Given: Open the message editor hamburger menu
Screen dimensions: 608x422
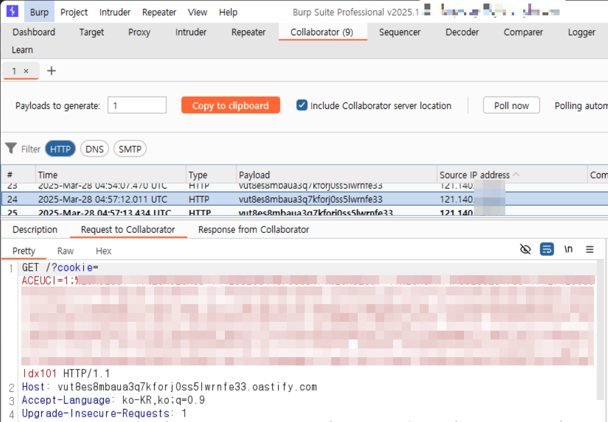Looking at the screenshot, I should tap(589, 249).
